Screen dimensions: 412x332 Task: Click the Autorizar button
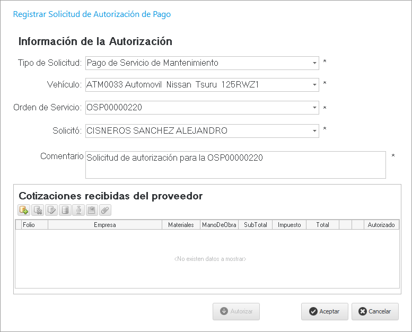point(236,311)
